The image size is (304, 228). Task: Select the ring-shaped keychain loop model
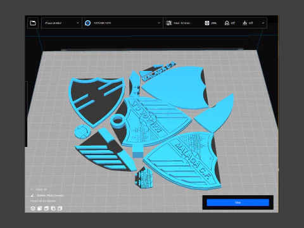pyautogui.click(x=118, y=121)
